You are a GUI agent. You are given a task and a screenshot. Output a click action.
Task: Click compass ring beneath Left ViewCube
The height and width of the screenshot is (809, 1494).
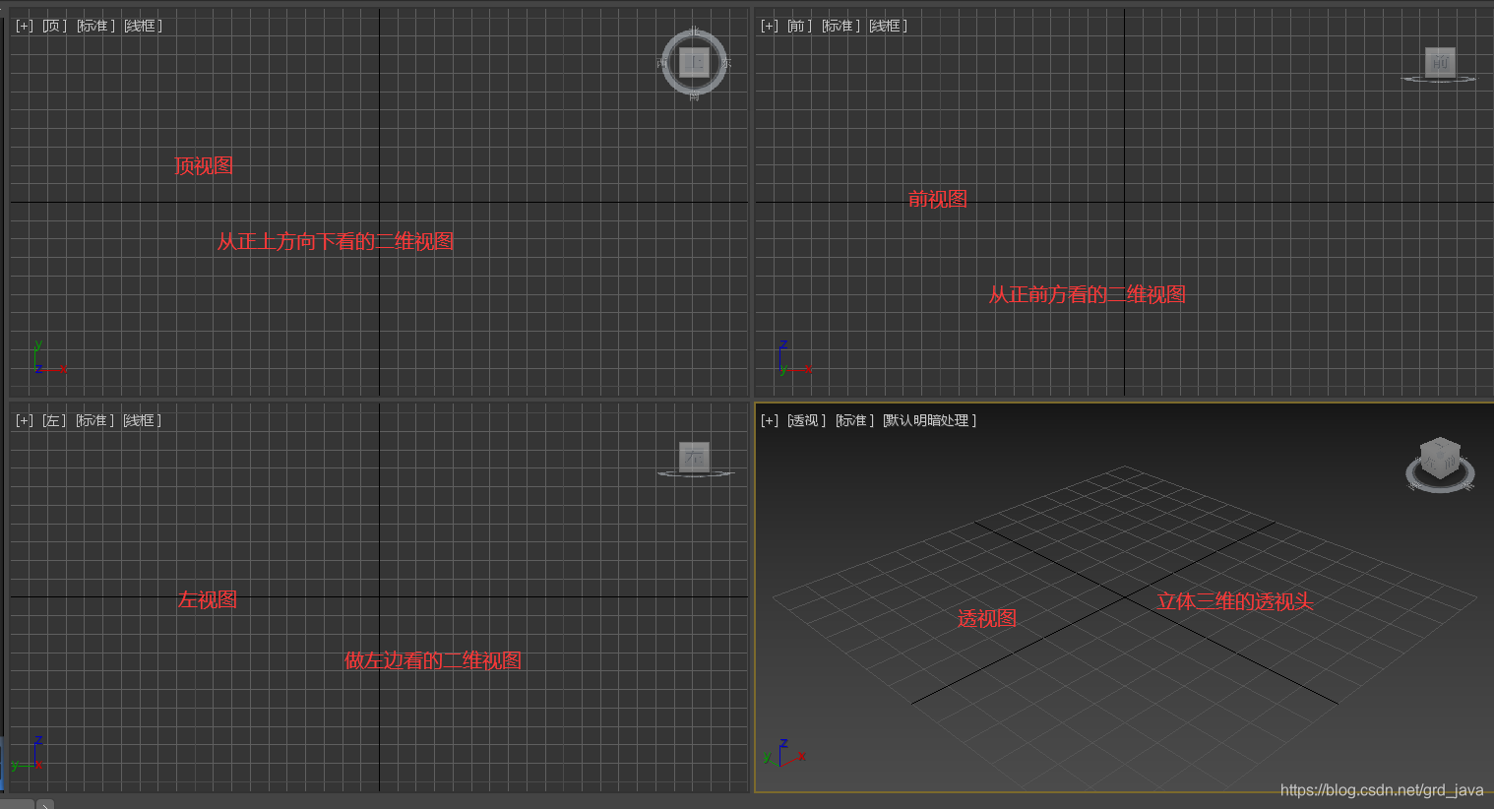pos(696,474)
